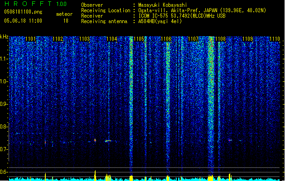Click the 1106 time marker

click(166, 39)
